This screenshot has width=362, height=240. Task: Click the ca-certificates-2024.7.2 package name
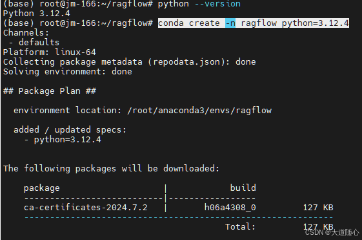(85, 208)
